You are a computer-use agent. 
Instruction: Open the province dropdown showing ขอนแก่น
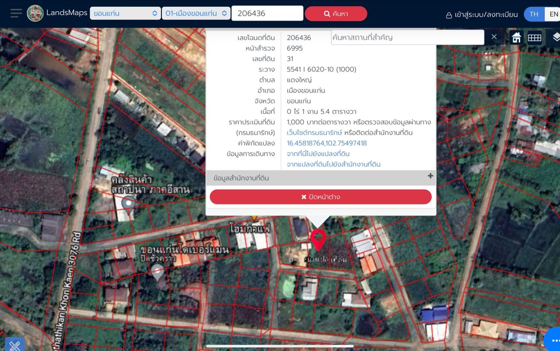[125, 14]
